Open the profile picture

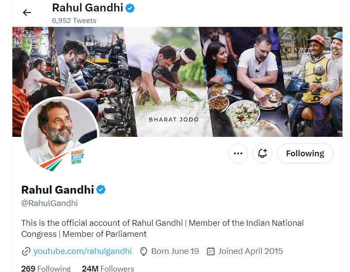60,135
